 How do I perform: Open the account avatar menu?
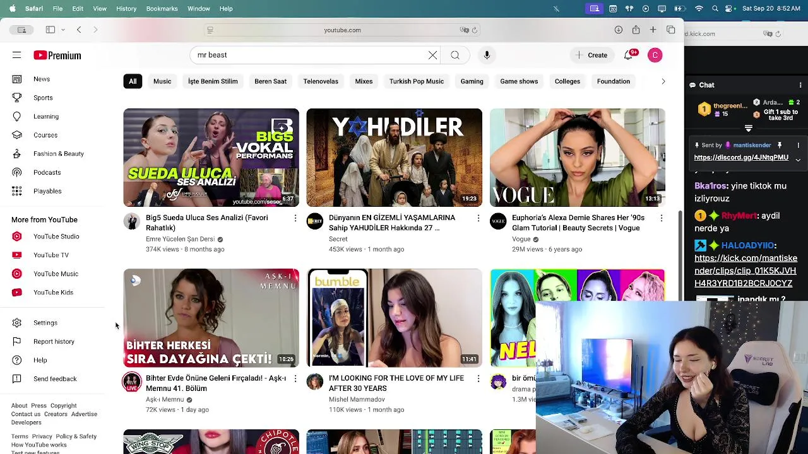pyautogui.click(x=655, y=55)
